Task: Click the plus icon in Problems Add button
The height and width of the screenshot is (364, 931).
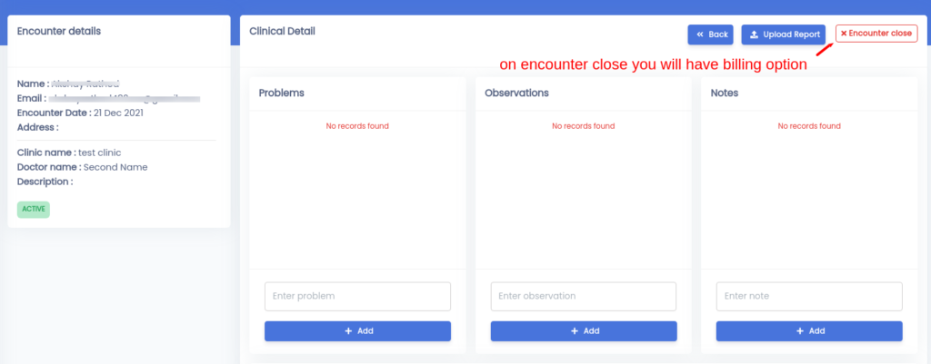Action: click(x=348, y=330)
